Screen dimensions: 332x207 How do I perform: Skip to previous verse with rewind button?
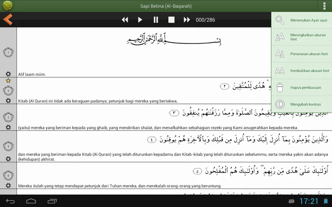click(124, 20)
